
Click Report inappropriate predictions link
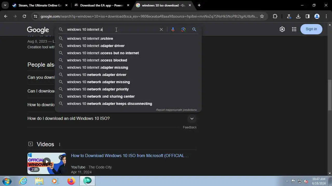[x=176, y=110]
